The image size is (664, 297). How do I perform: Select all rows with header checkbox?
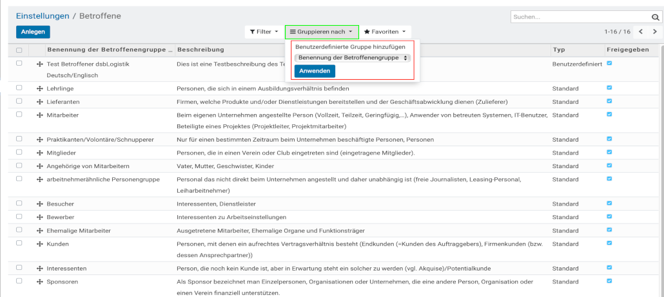pos(19,50)
